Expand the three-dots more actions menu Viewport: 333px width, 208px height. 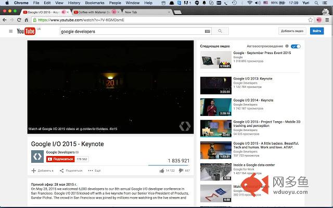tap(91, 171)
